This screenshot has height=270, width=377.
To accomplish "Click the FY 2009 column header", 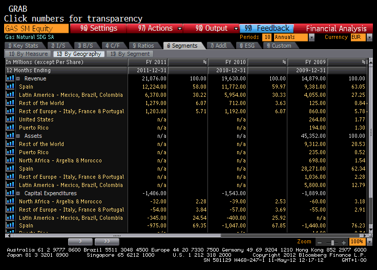I will [x=307, y=62].
